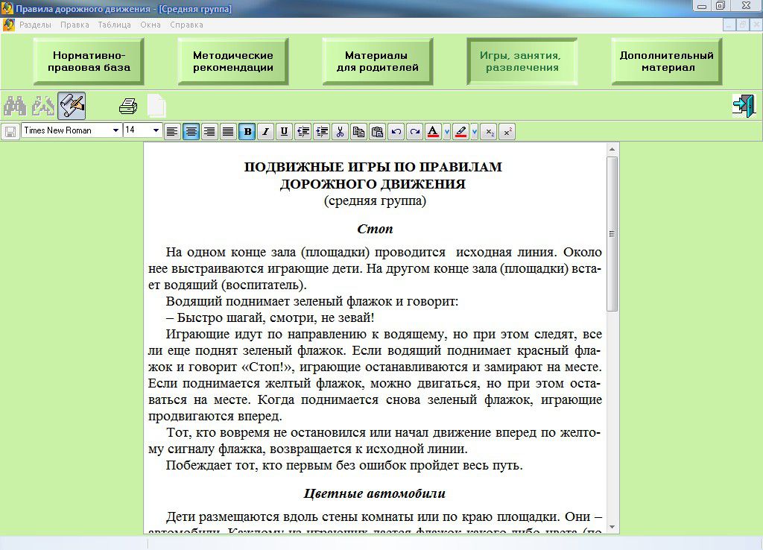Decrease the paragraph indent
763x550 pixels.
point(303,131)
